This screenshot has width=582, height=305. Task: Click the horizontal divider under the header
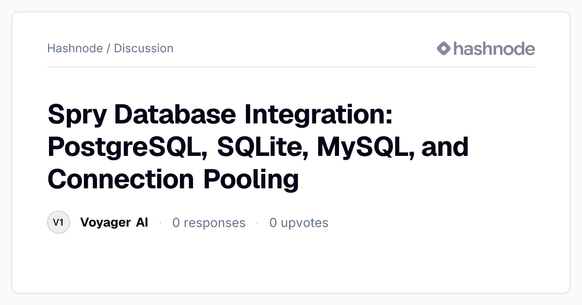pos(291,67)
